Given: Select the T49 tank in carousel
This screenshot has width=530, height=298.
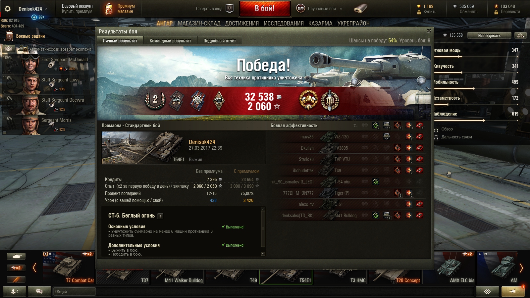Looking at the screenshot, I should (x=232, y=274).
